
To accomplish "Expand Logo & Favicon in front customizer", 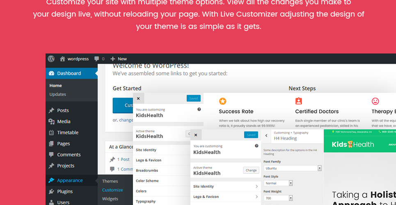I will (226, 197).
